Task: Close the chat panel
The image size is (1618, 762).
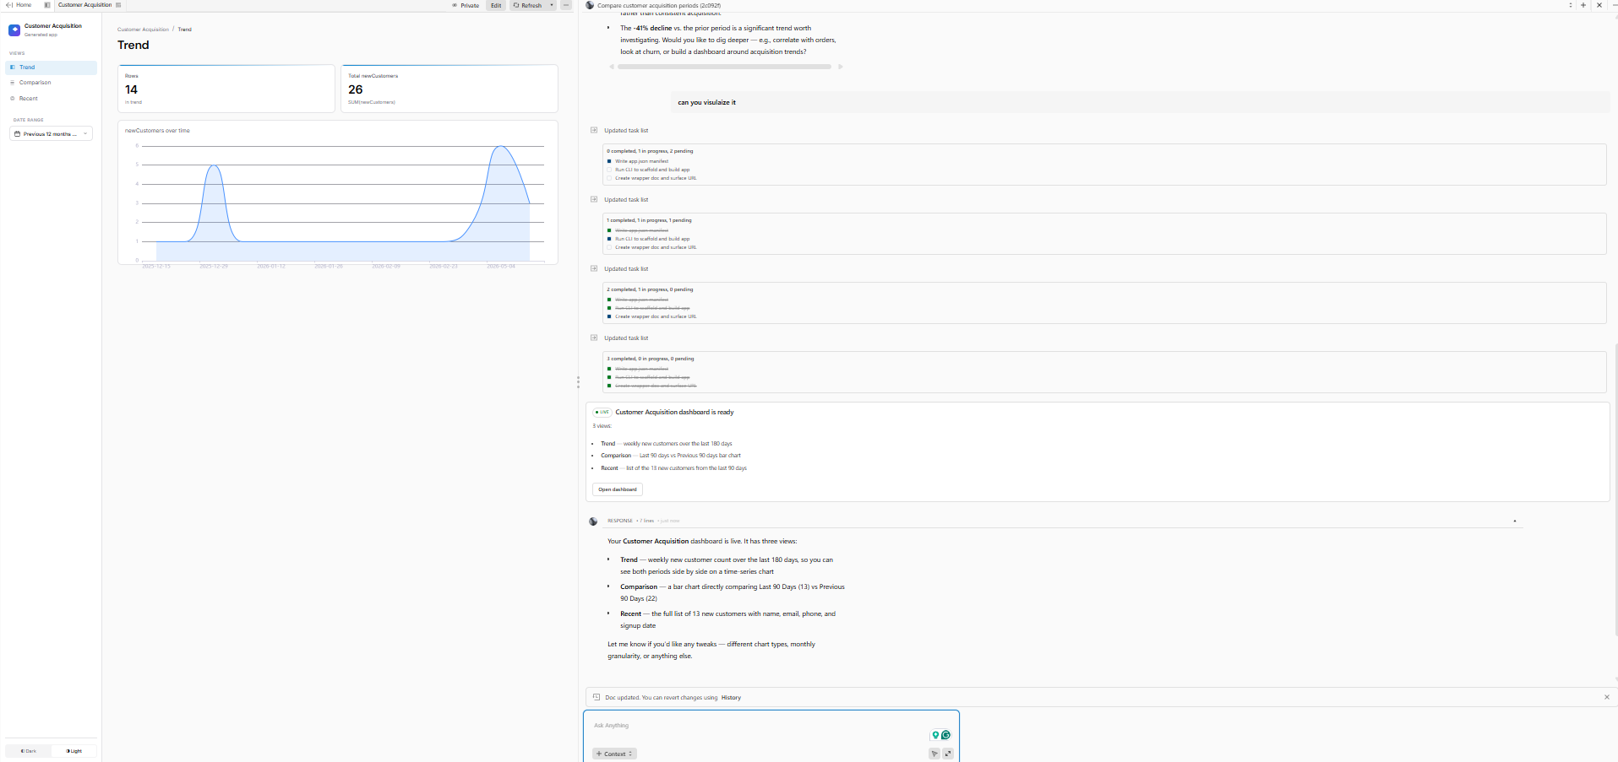Action: click(x=1599, y=5)
